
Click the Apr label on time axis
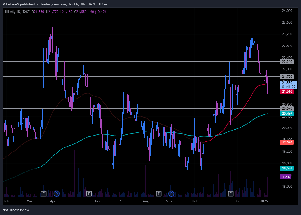click(x=53, y=201)
